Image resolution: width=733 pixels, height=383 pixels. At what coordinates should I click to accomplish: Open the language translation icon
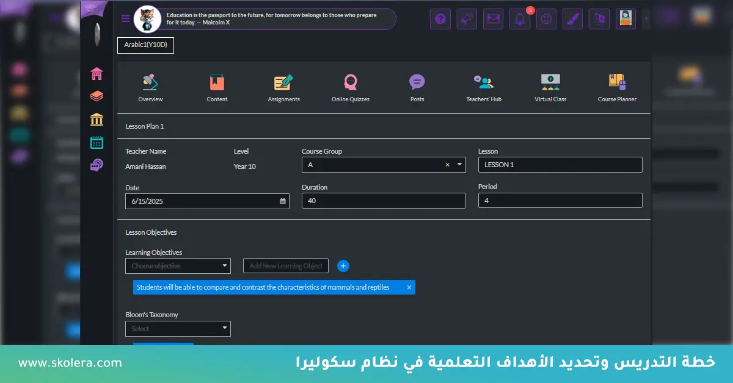599,19
